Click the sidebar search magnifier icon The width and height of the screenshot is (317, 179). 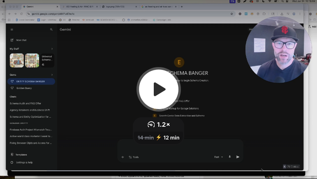point(51,30)
